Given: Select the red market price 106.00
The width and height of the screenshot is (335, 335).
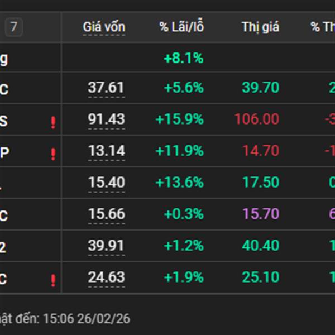Looking at the screenshot, I should point(257,119).
